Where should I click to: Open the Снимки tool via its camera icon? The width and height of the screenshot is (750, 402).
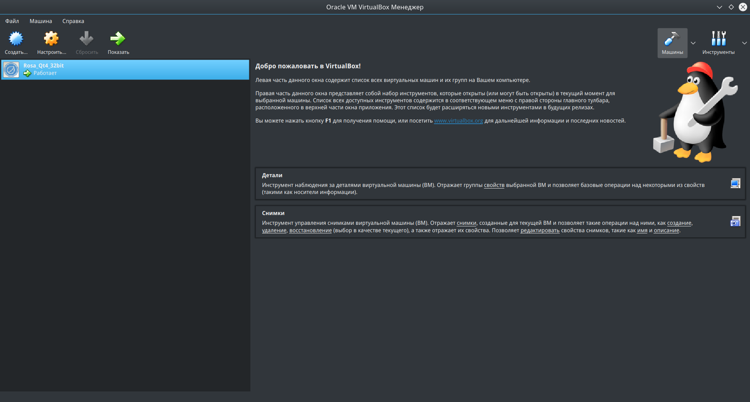coord(736,221)
